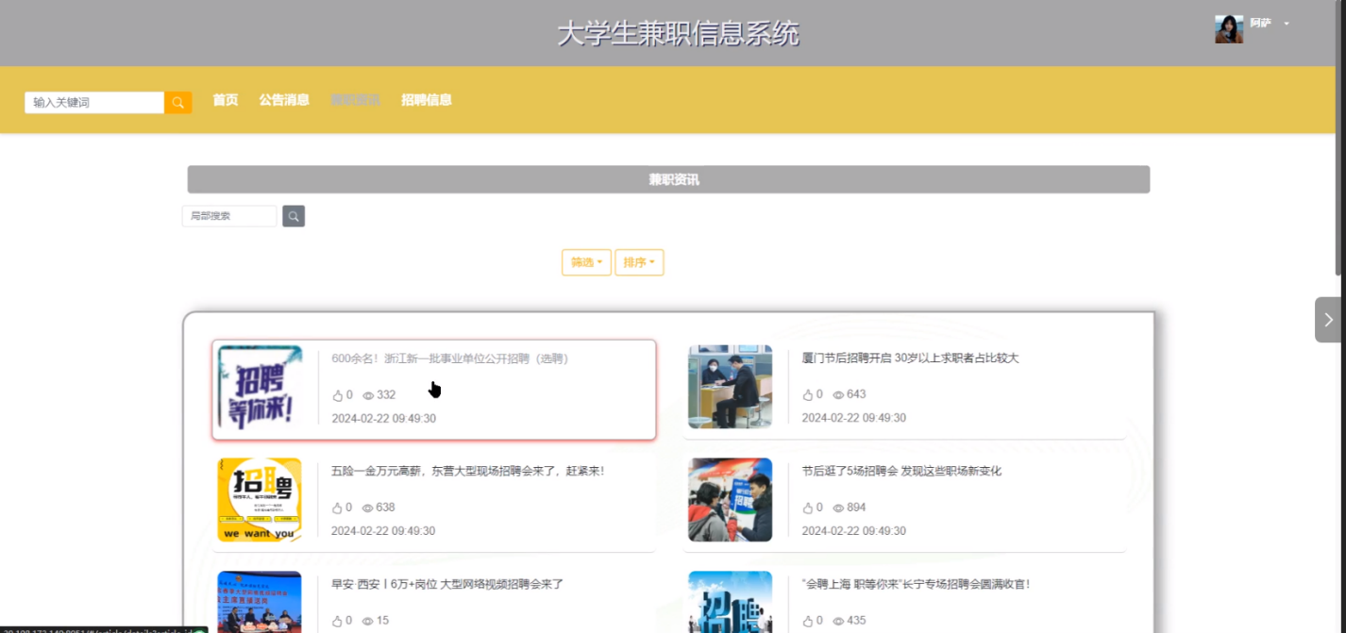Open article 600余名！浙江新一批事业单位公开招聘
The height and width of the screenshot is (633, 1346).
pos(450,358)
